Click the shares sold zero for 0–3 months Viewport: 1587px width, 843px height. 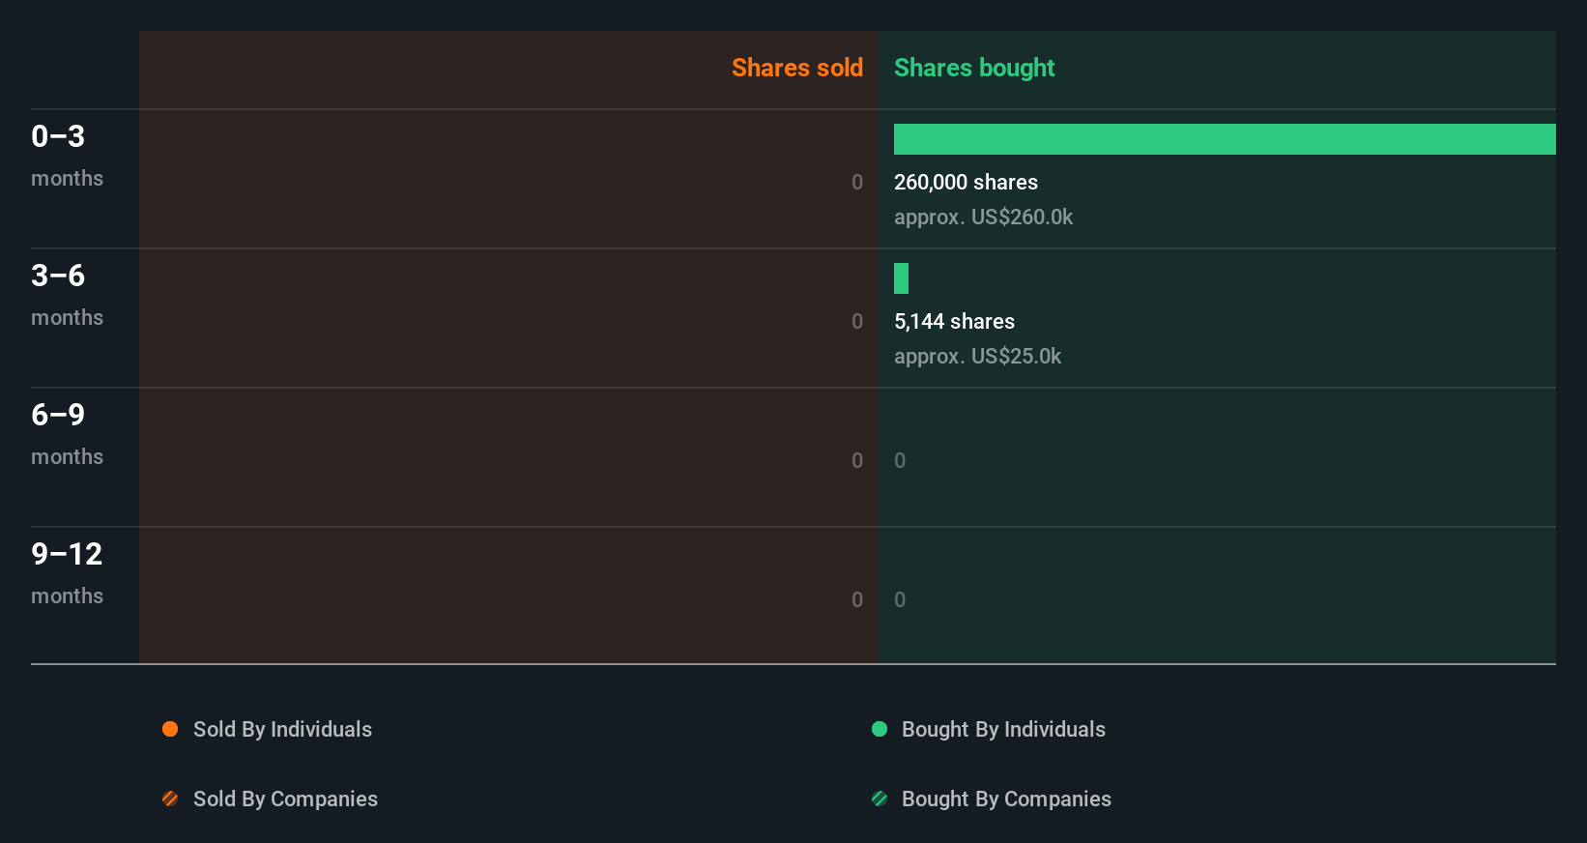click(857, 182)
